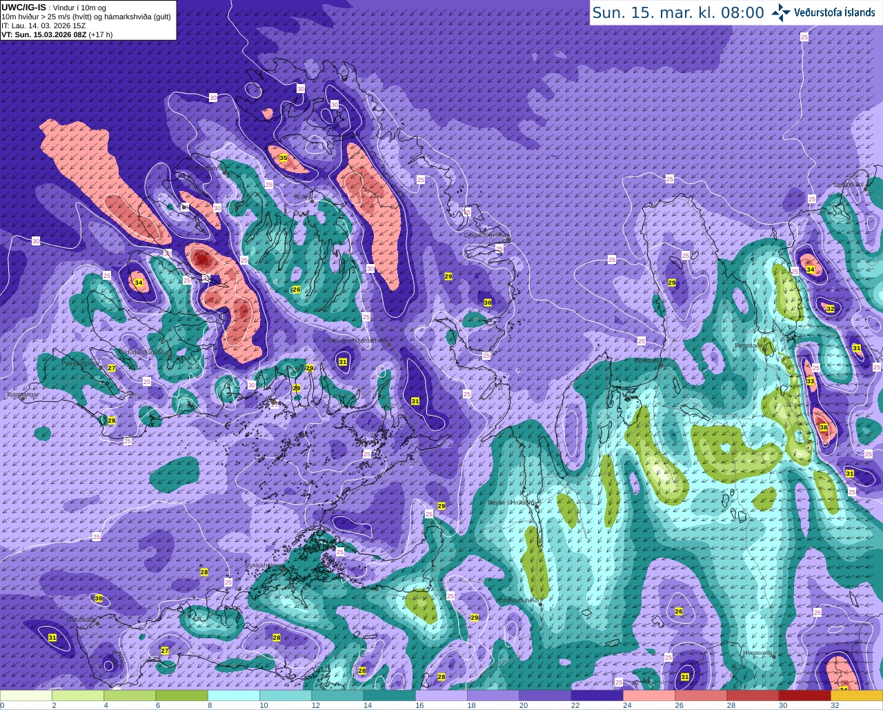This screenshot has height=710, width=883.
Task: Click the yellow 33 max gust marker
Action: click(x=810, y=381)
